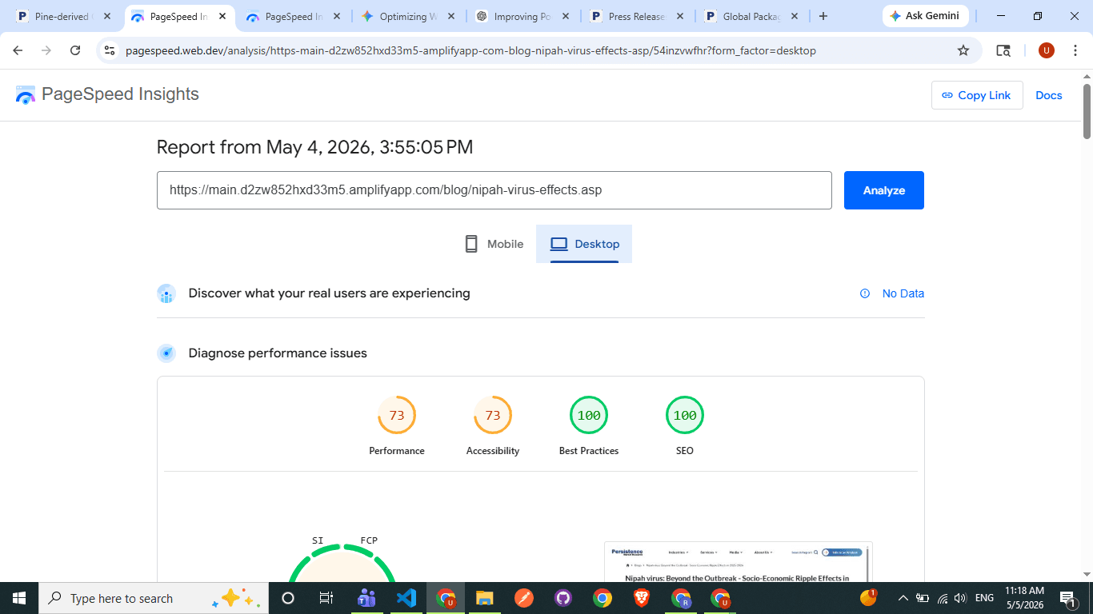Viewport: 1093px width, 614px height.
Task: Open Task View on the taskbar
Action: (326, 598)
